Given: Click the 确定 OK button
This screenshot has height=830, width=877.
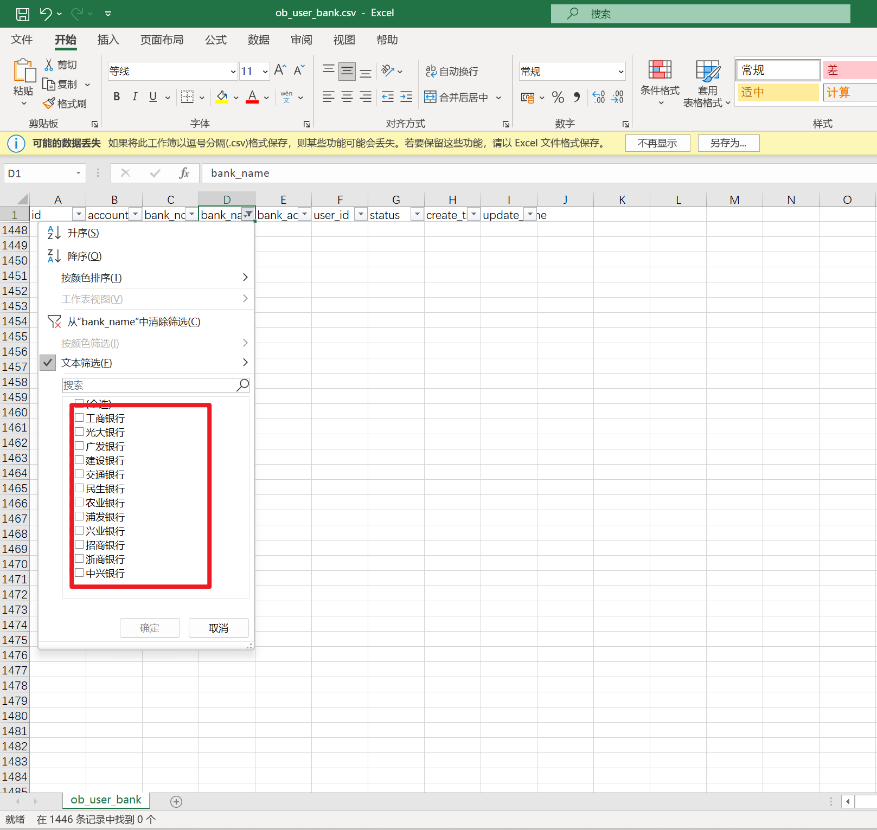Looking at the screenshot, I should click(150, 628).
